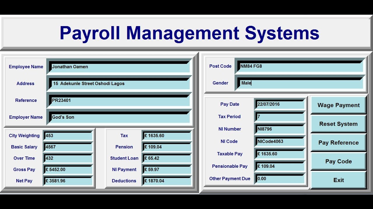Click the NI Code field

[x=280, y=141]
